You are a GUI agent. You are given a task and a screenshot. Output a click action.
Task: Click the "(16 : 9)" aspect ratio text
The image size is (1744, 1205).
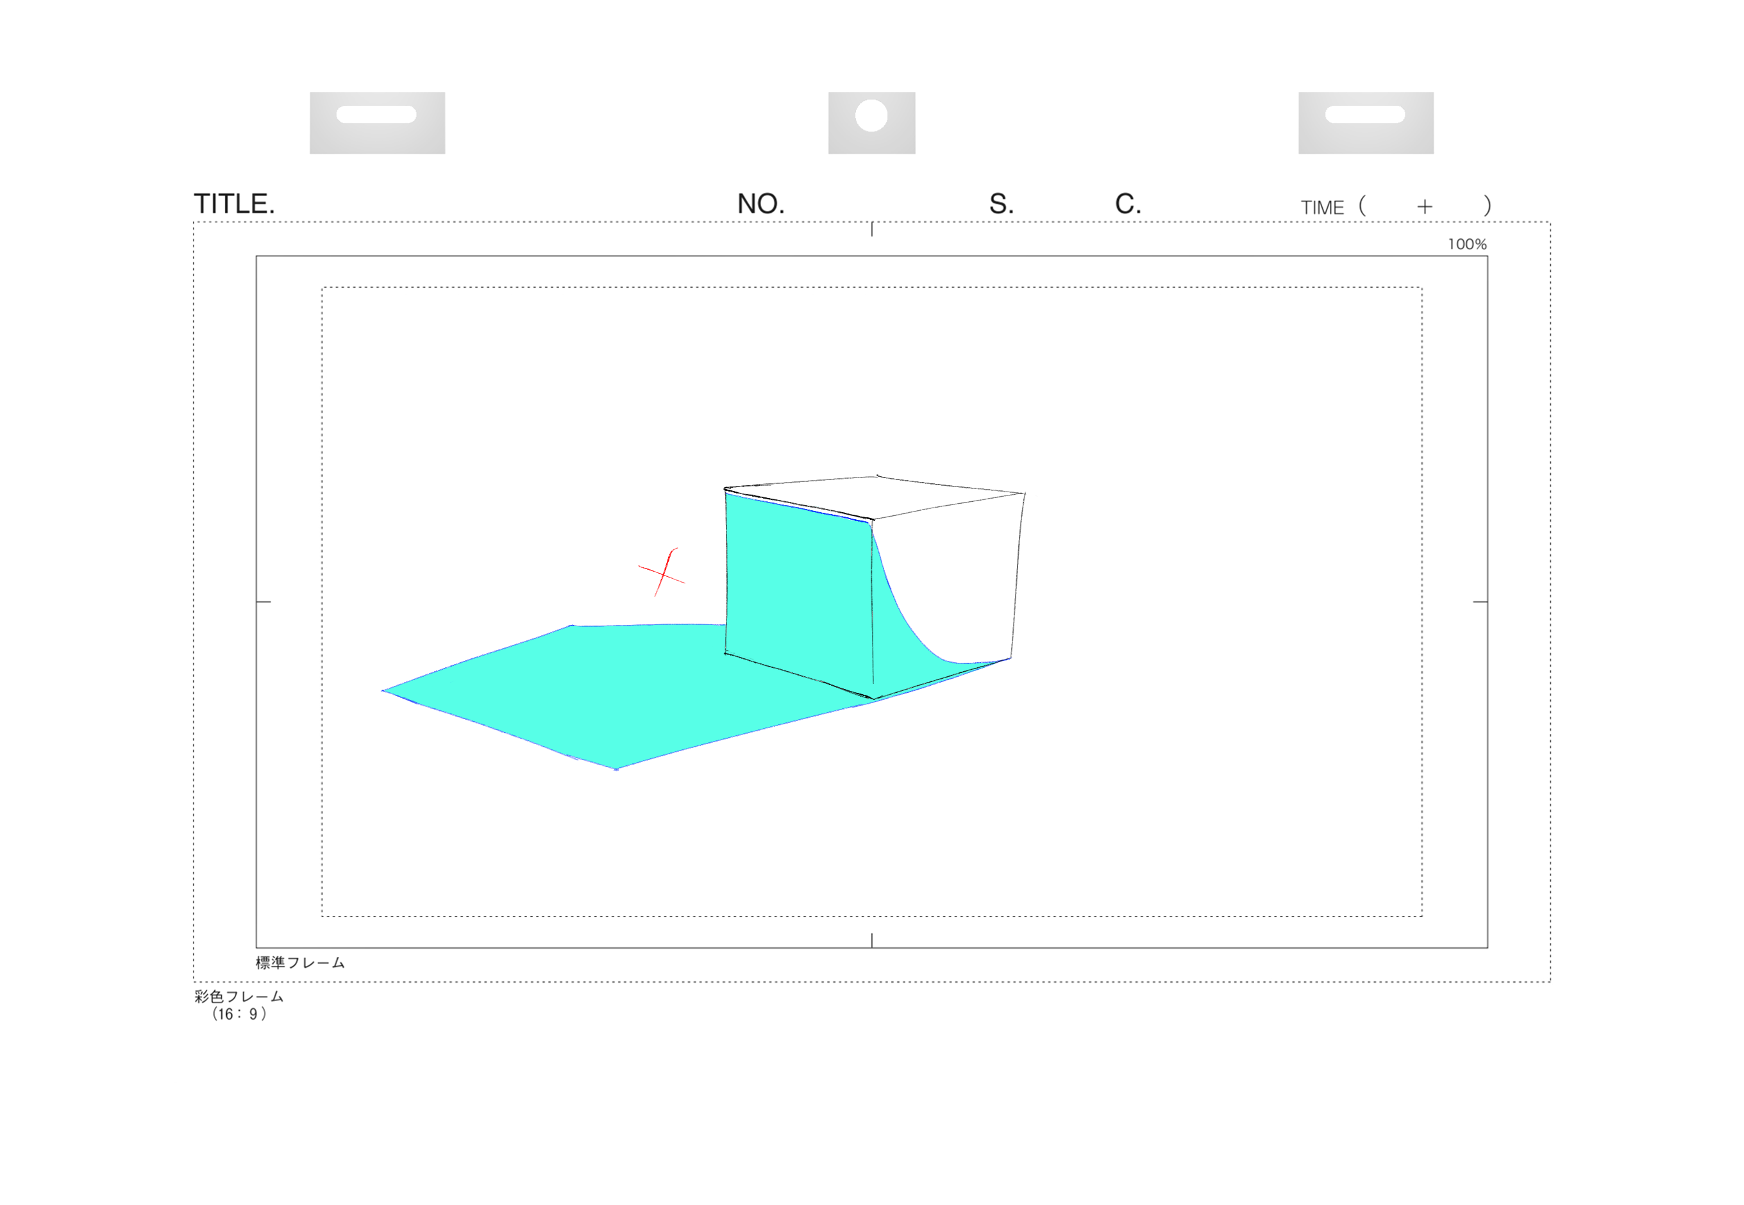pyautogui.click(x=239, y=1014)
